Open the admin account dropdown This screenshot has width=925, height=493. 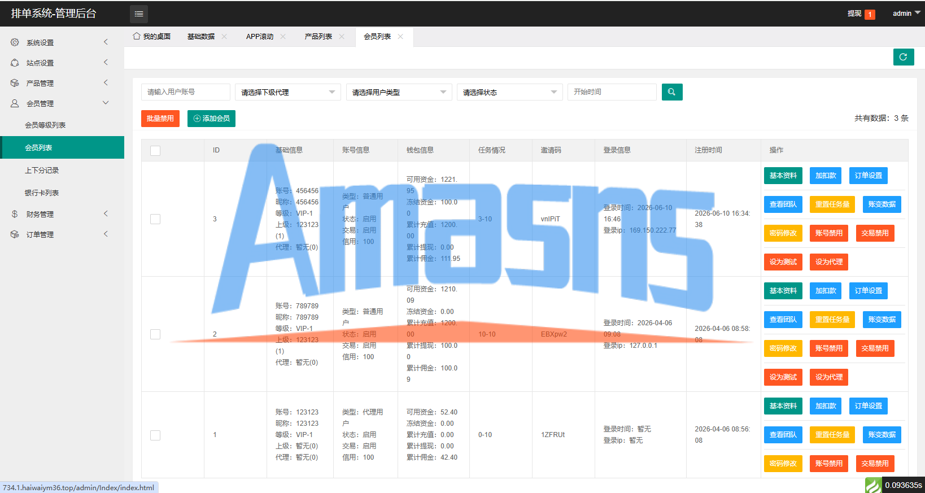click(906, 14)
